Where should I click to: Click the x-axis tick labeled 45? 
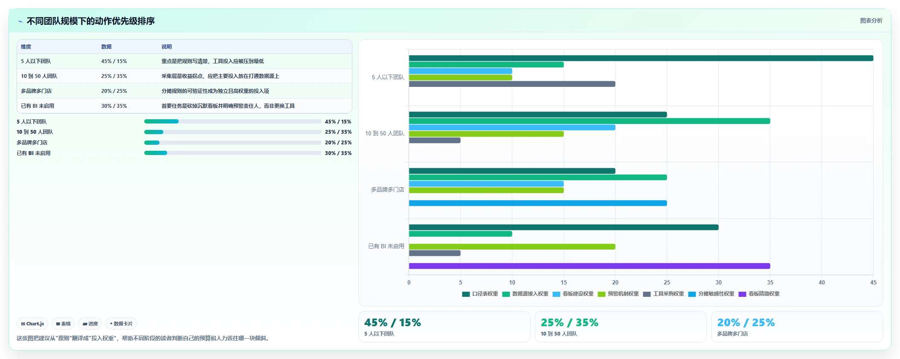[873, 282]
